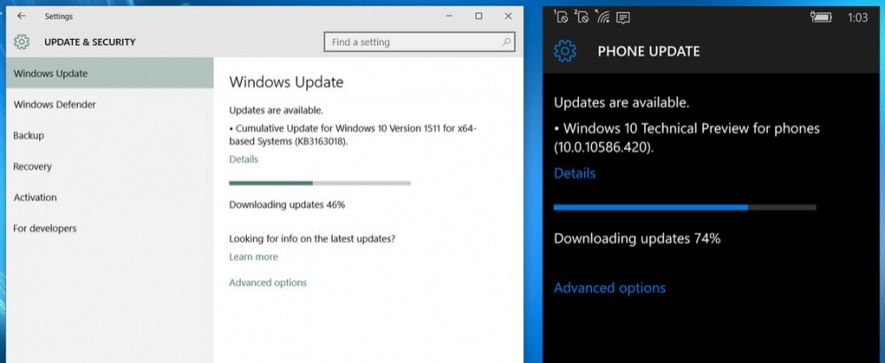Focus the Find a setting search box
The image size is (885, 363).
pyautogui.click(x=419, y=42)
